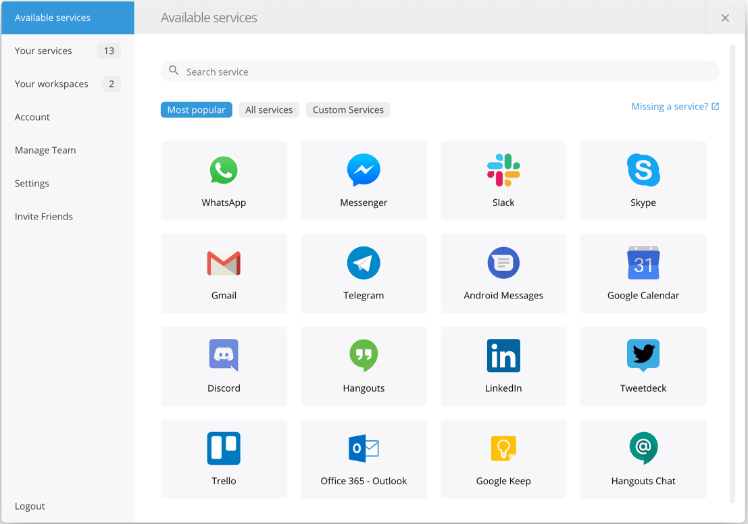
Task: Click Logout at the sidebar bottom
Action: point(30,506)
